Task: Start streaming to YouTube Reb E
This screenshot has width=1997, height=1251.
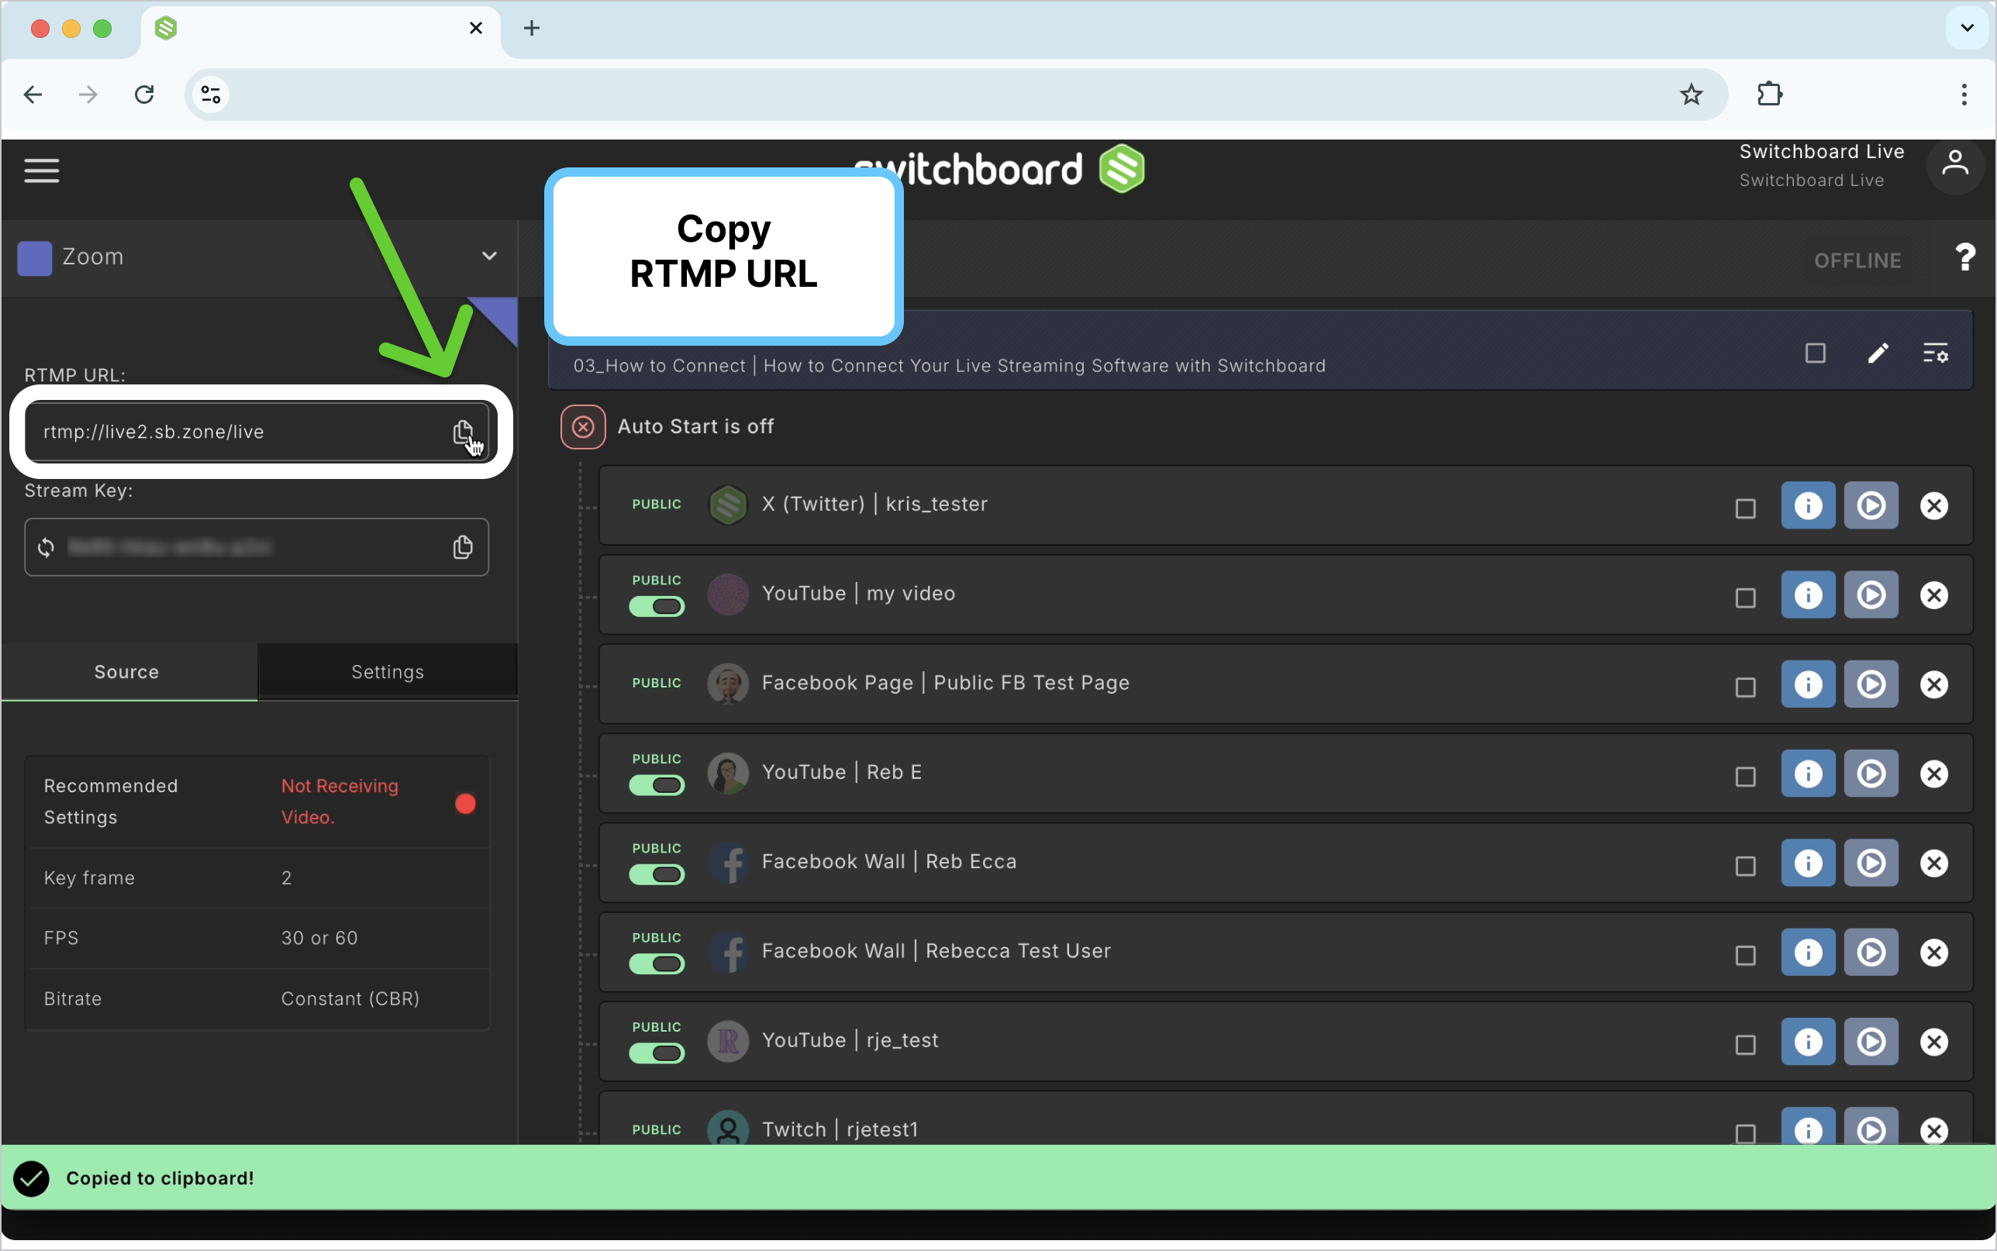Action: (1871, 774)
